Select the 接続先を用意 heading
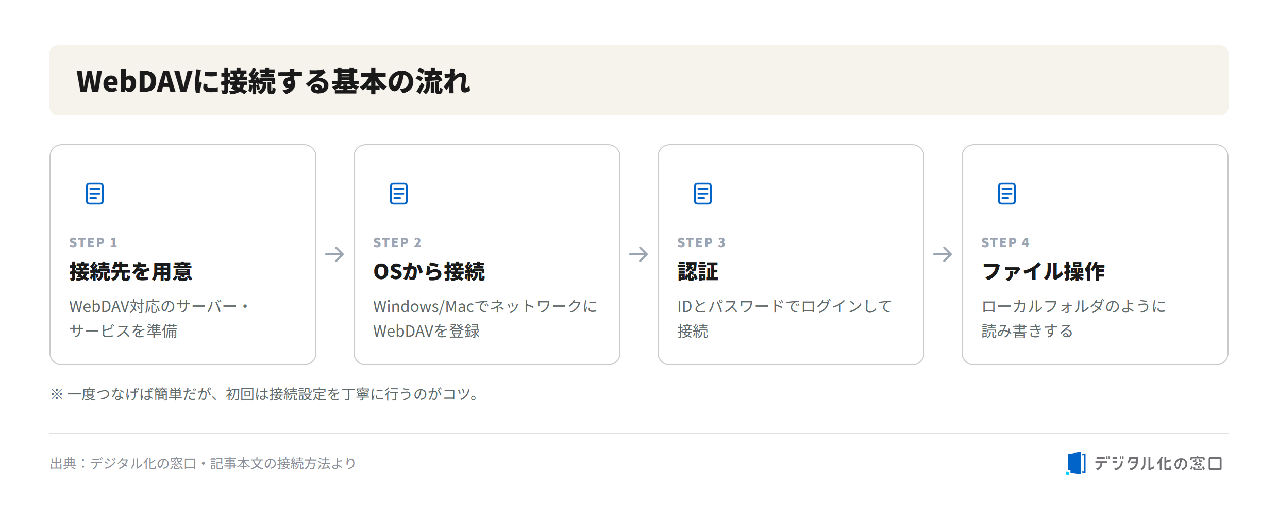 [x=131, y=272]
